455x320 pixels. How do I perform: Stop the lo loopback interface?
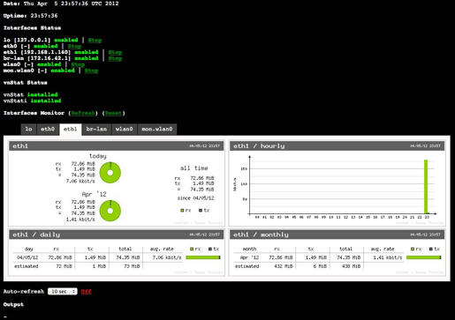point(95,40)
